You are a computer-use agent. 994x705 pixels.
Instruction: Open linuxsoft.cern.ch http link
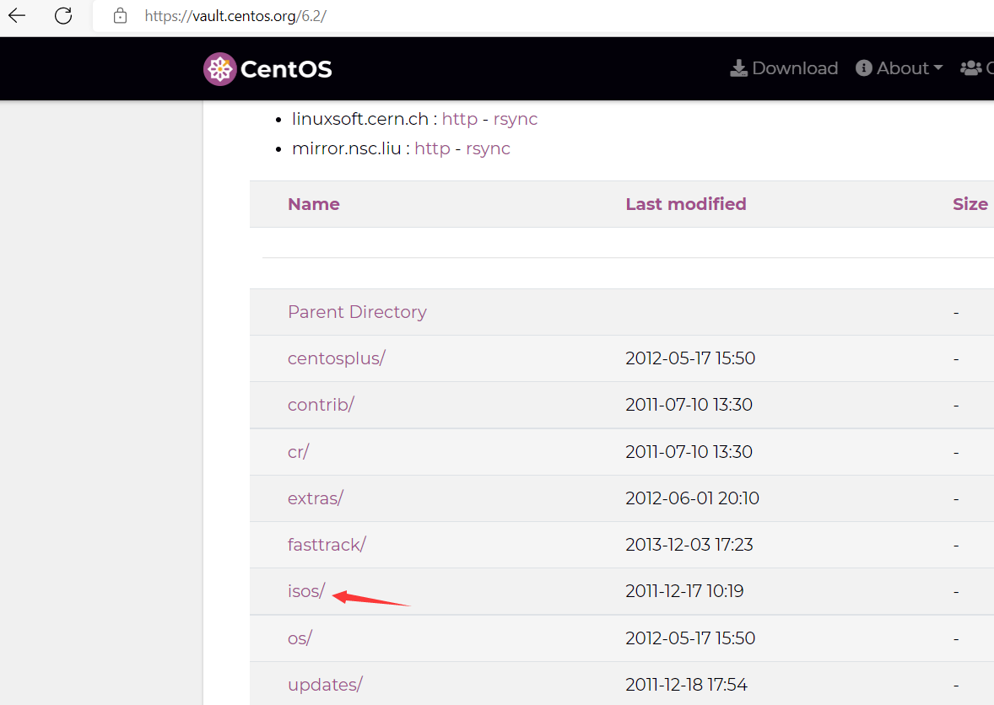click(x=460, y=118)
